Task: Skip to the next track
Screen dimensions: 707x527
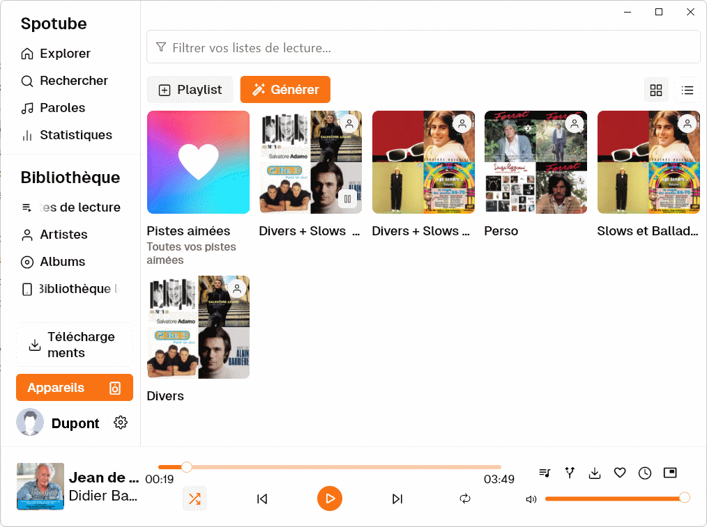Action: [x=397, y=498]
